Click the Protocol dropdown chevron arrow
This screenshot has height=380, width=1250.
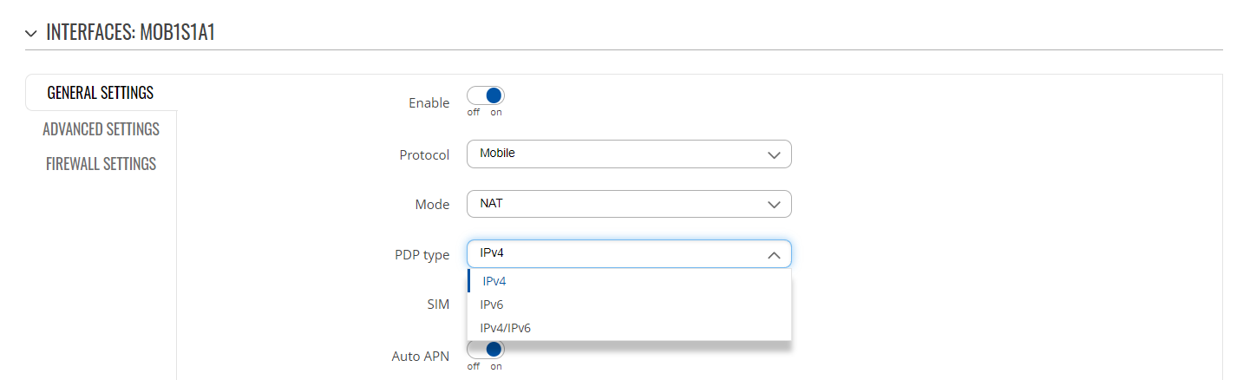coord(774,154)
